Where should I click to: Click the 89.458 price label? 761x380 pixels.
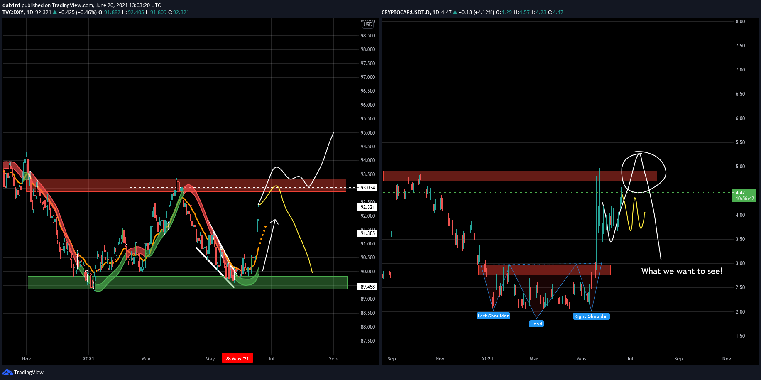point(367,287)
